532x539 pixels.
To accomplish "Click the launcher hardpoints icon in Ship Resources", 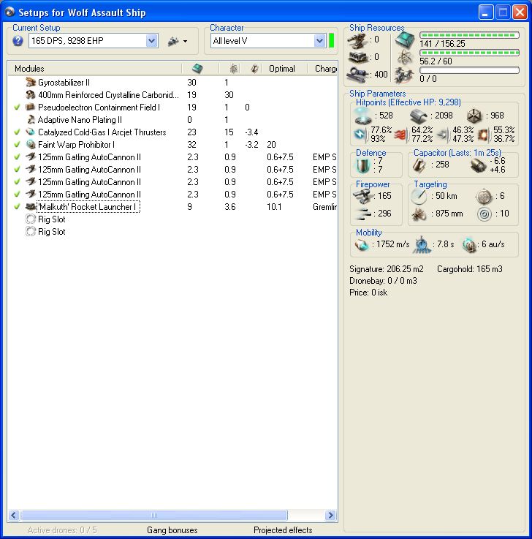I will (358, 57).
